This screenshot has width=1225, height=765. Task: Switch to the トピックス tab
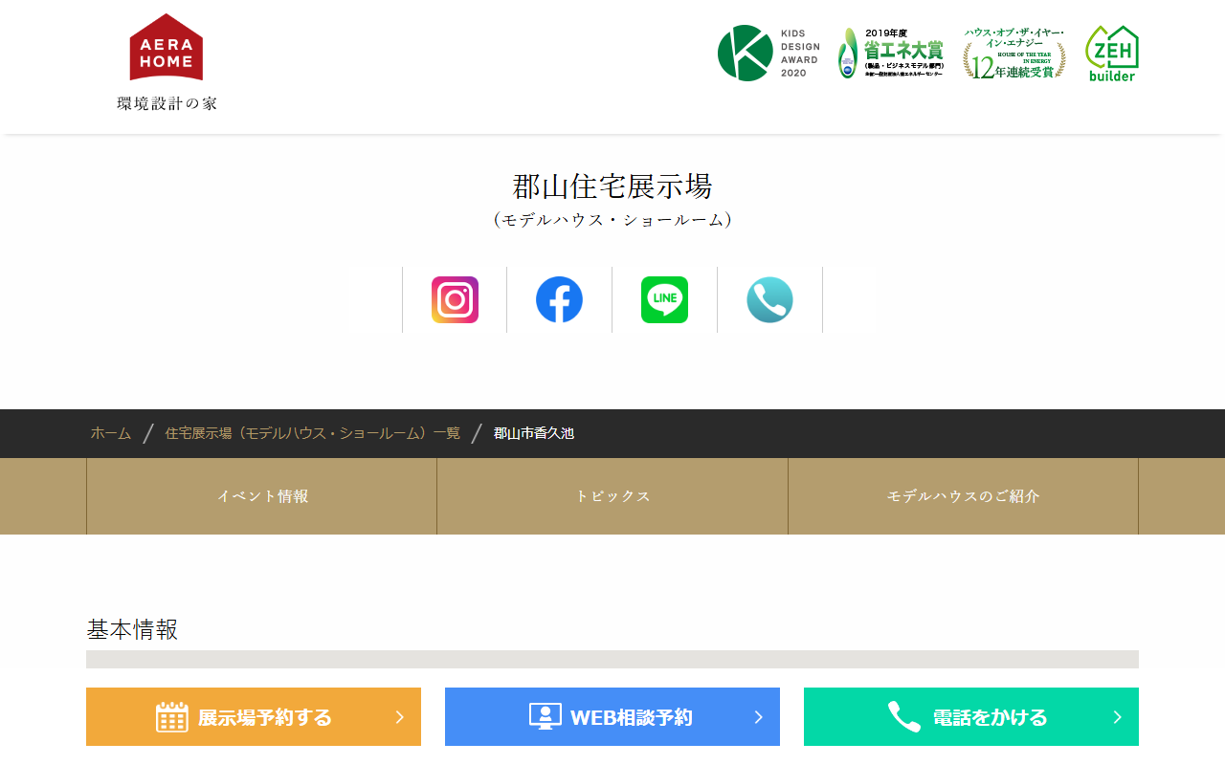[612, 496]
